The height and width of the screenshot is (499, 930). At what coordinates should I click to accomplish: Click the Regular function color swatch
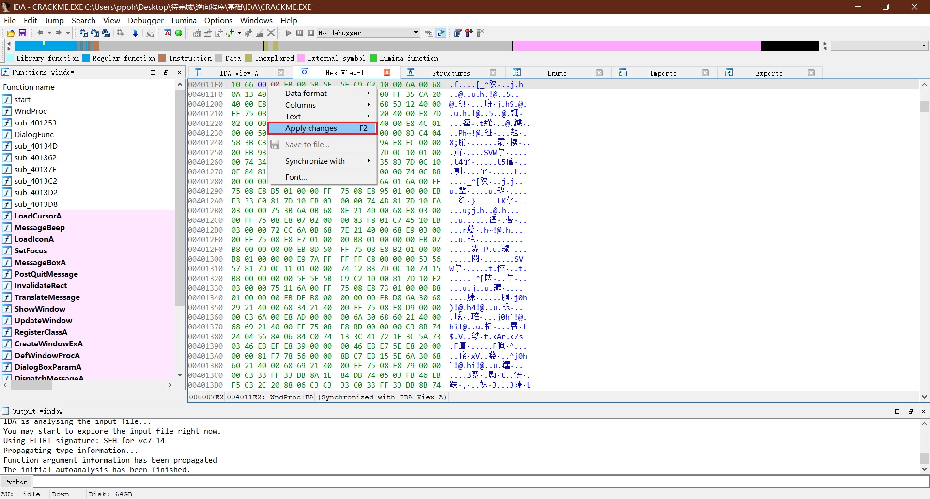click(x=86, y=58)
